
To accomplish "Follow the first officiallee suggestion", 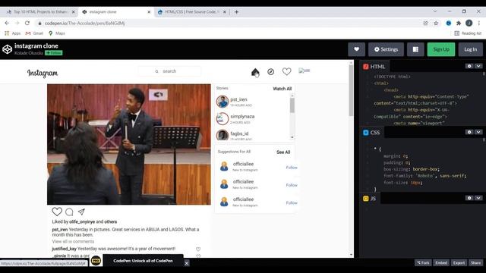I will click(292, 168).
